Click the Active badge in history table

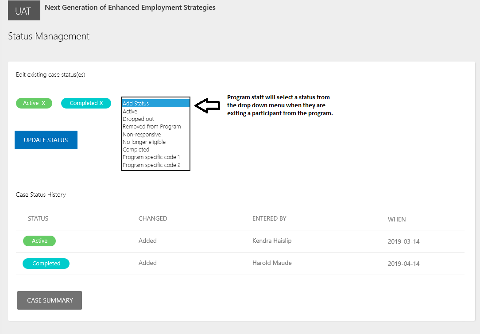pyautogui.click(x=39, y=241)
